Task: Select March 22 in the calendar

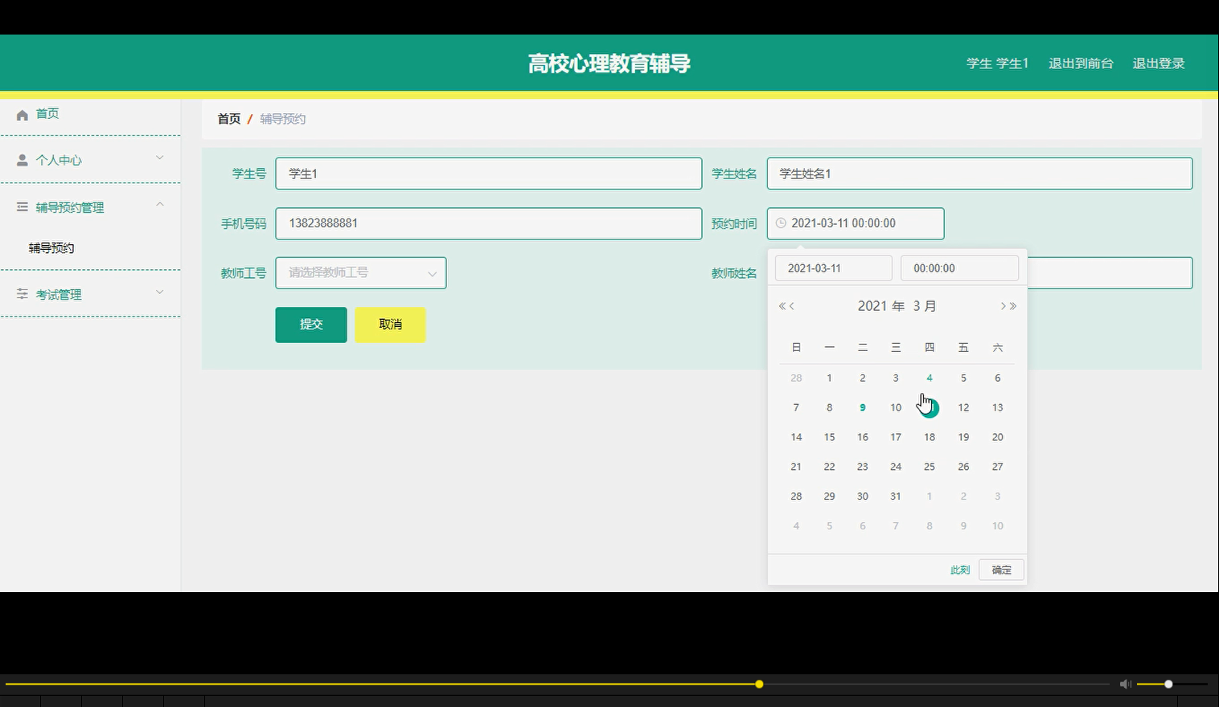Action: coord(829,467)
